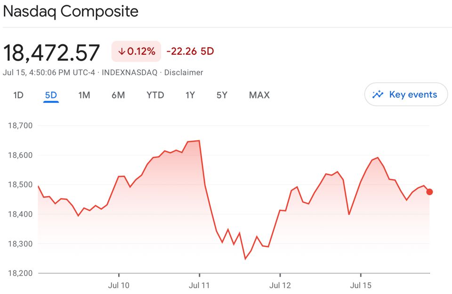Click the Jul 15 date marker on the axis

tap(361, 286)
